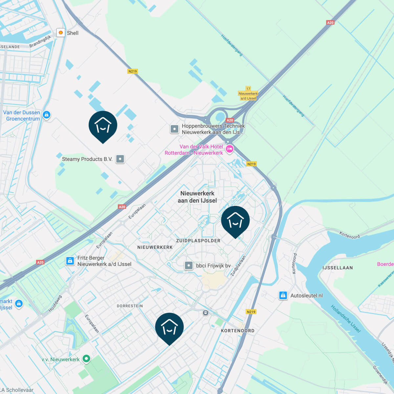Click the Fritz Berger Nieuwerkerk text label
394x394 pixels.
[104, 261]
